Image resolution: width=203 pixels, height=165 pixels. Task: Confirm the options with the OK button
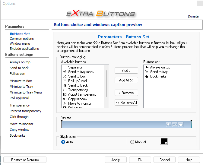[140, 160]
